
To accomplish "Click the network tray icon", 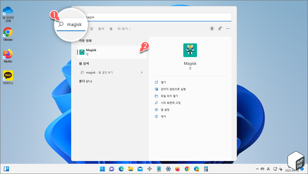I will [275, 169].
